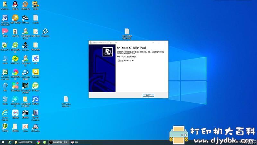Click the setup window title bar icon
257x145 pixels.
point(91,43)
